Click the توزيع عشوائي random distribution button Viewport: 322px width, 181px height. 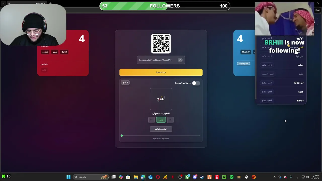[161, 129]
